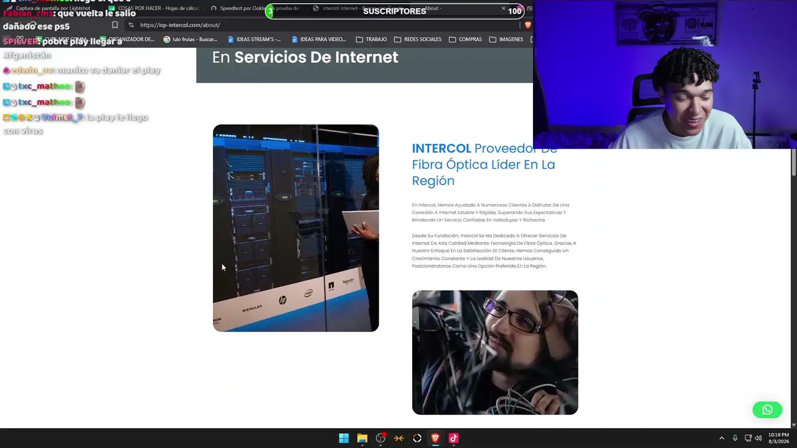This screenshot has height=448, width=797.
Task: Open File Explorer from the taskbar
Action: (362, 438)
